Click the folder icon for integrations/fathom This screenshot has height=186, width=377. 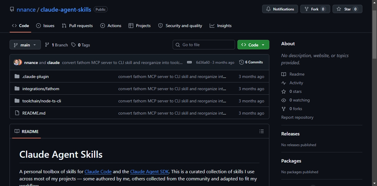coord(17,89)
